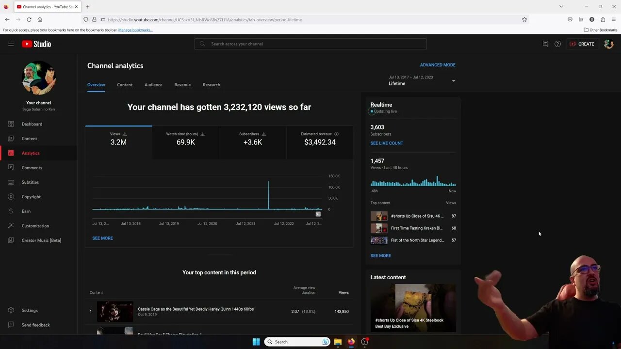Open the Customization wand icon
Image resolution: width=621 pixels, height=349 pixels.
coord(11,226)
